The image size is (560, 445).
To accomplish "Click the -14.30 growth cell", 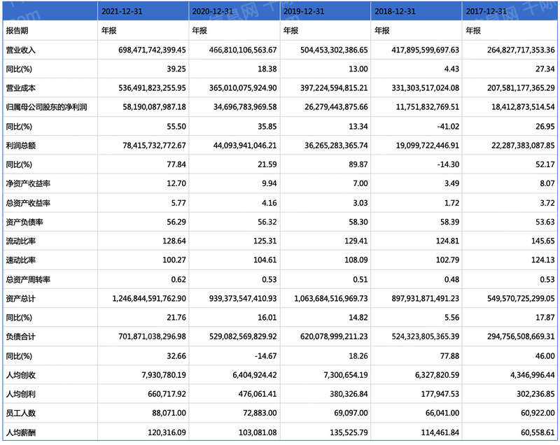I will (448, 164).
